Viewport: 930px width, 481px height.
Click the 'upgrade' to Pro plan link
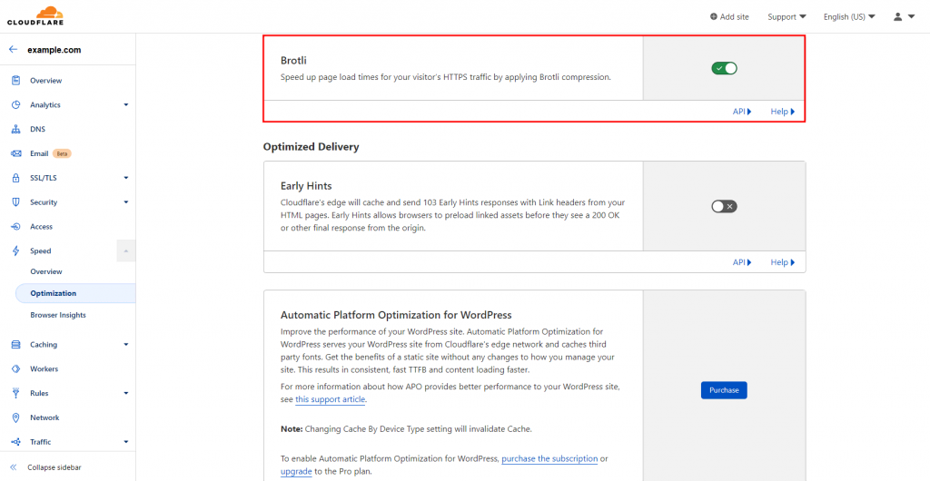(296, 472)
